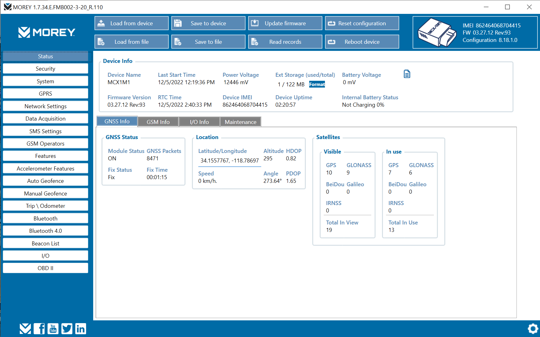
Task: Click the Latitude/Longitude coordinates field
Action: click(x=230, y=161)
